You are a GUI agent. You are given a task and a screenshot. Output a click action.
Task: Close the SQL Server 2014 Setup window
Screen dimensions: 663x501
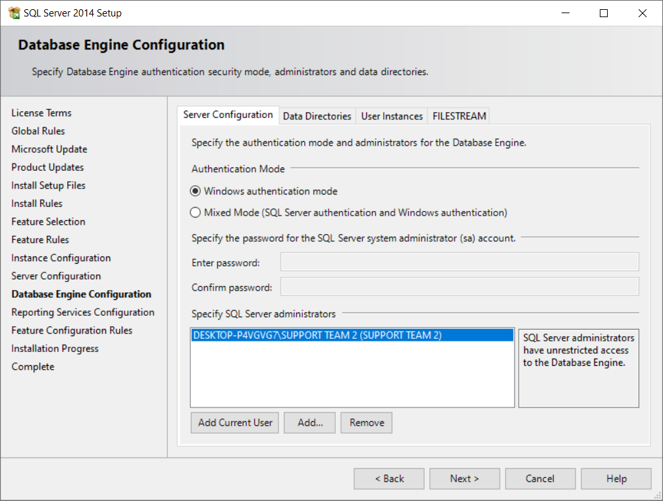pos(643,13)
